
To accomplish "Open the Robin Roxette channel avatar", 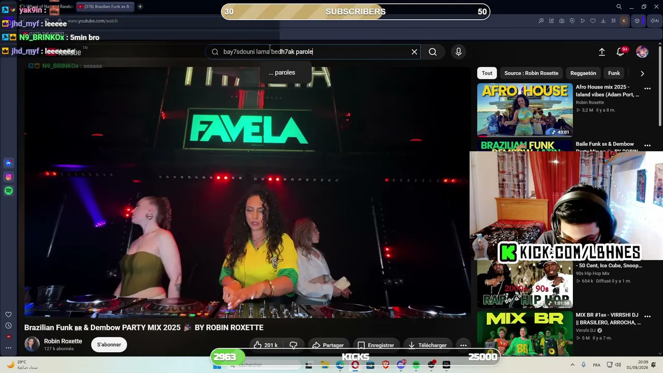I will tap(32, 345).
